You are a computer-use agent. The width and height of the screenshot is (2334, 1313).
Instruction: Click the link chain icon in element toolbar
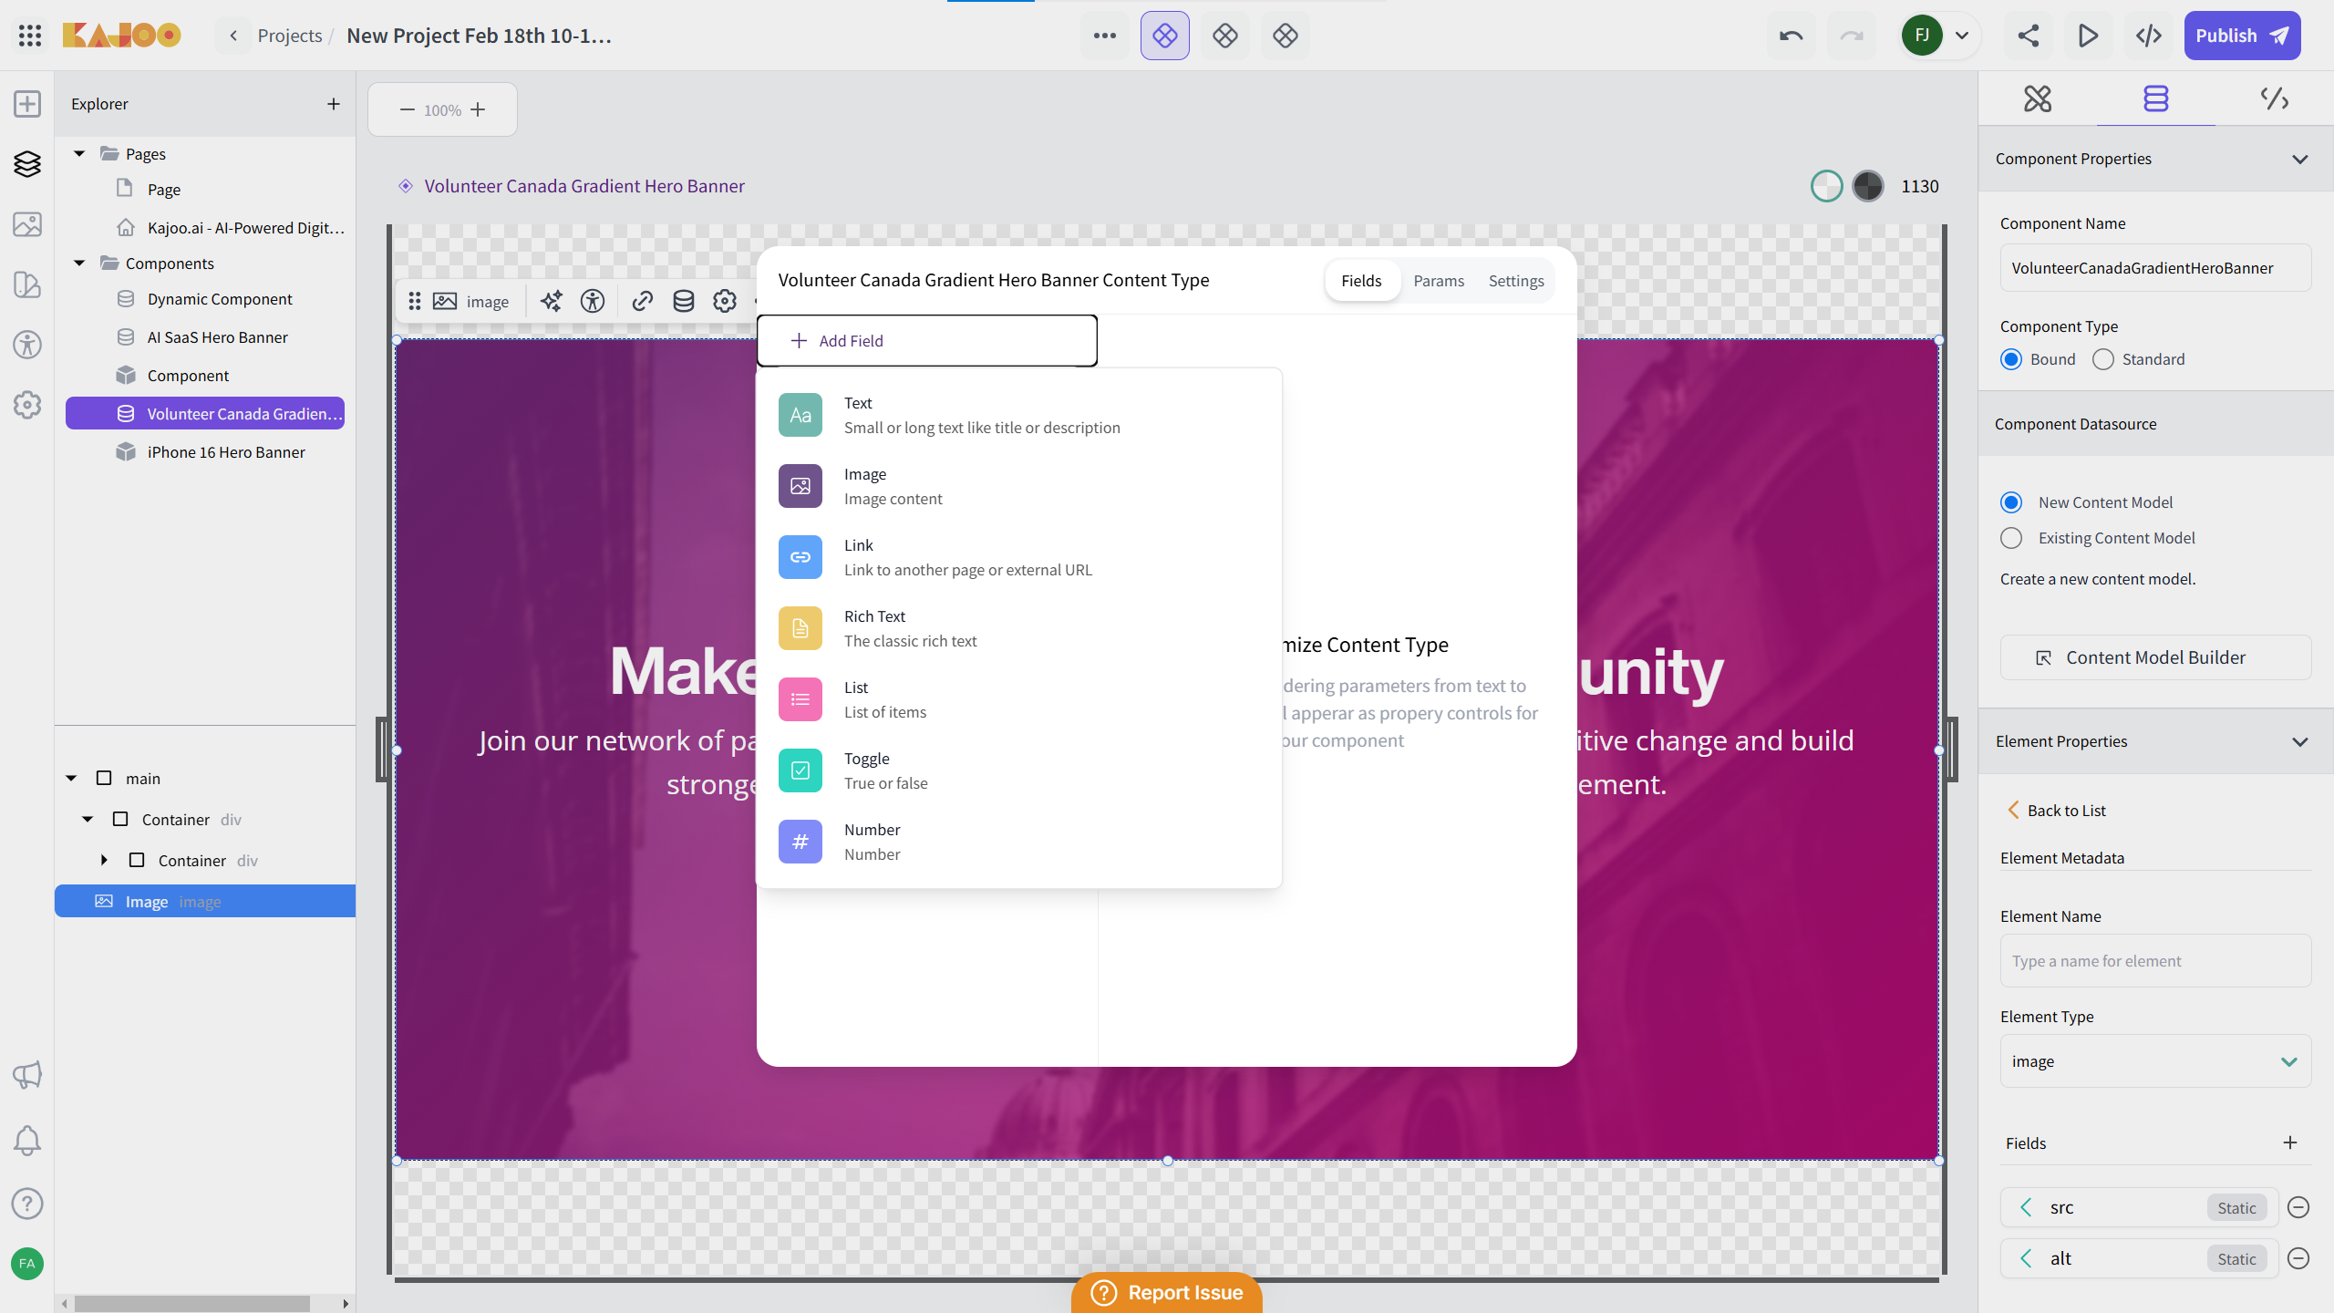click(642, 301)
